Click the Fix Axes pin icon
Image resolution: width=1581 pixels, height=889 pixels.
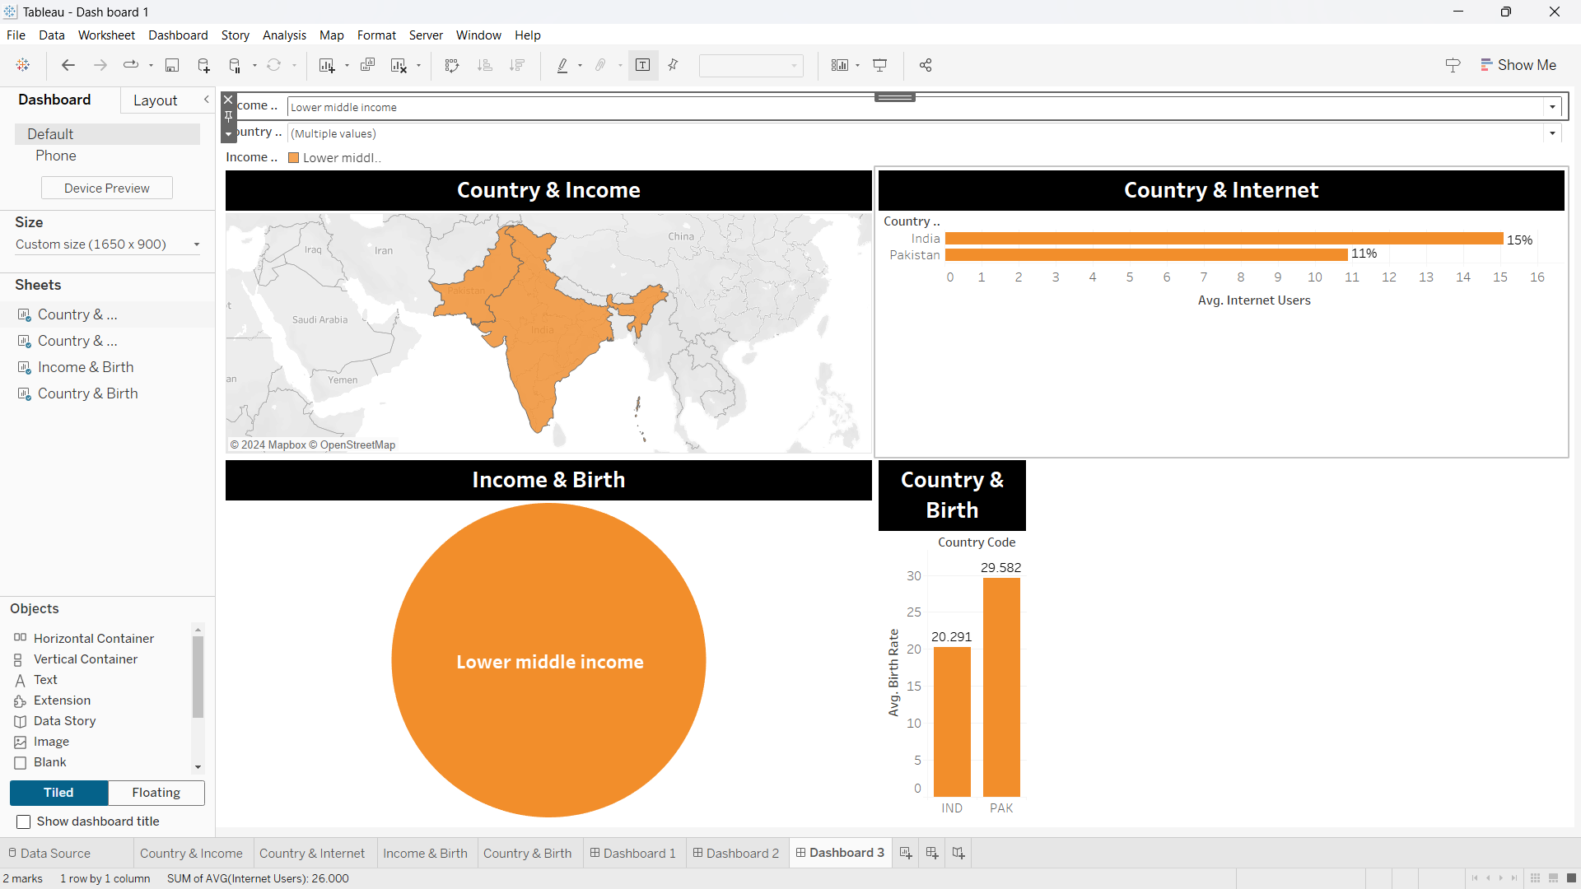point(673,65)
